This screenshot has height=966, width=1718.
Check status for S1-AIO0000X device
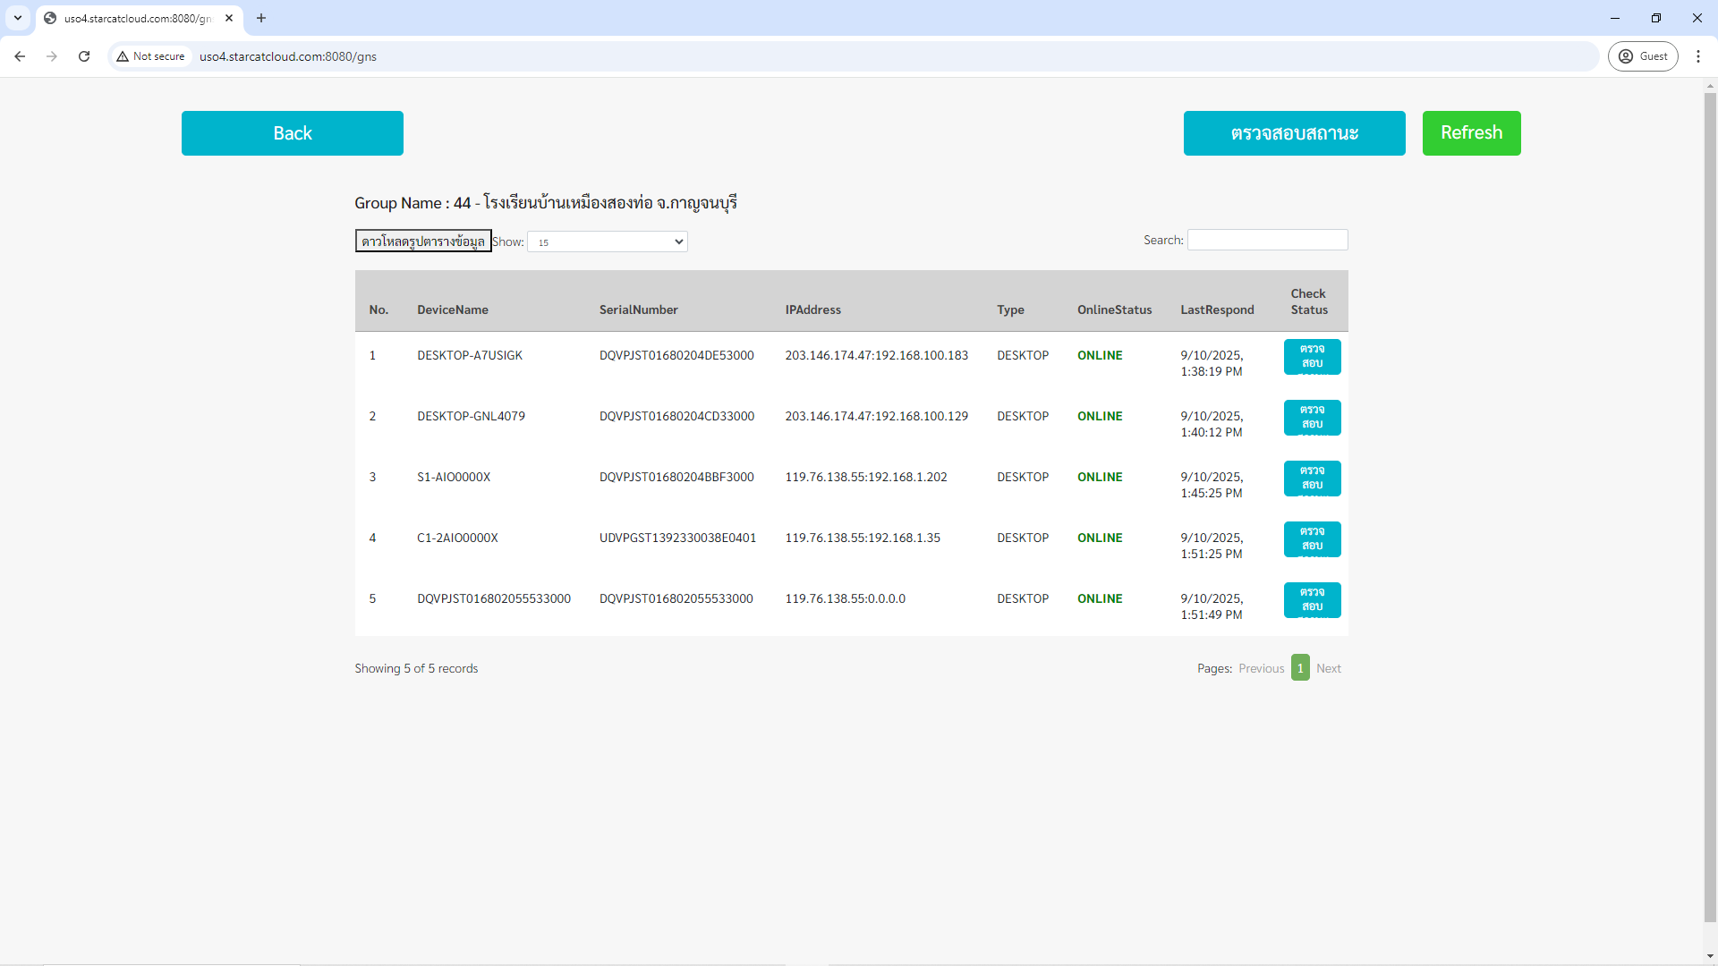(1311, 479)
